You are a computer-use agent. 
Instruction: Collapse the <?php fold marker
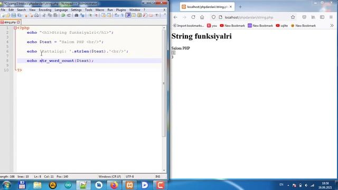tap(15, 28)
